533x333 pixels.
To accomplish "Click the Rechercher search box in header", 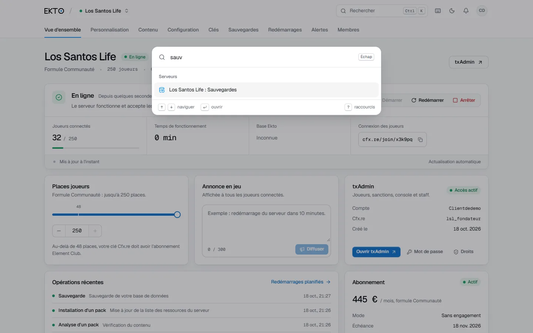I will point(382,11).
